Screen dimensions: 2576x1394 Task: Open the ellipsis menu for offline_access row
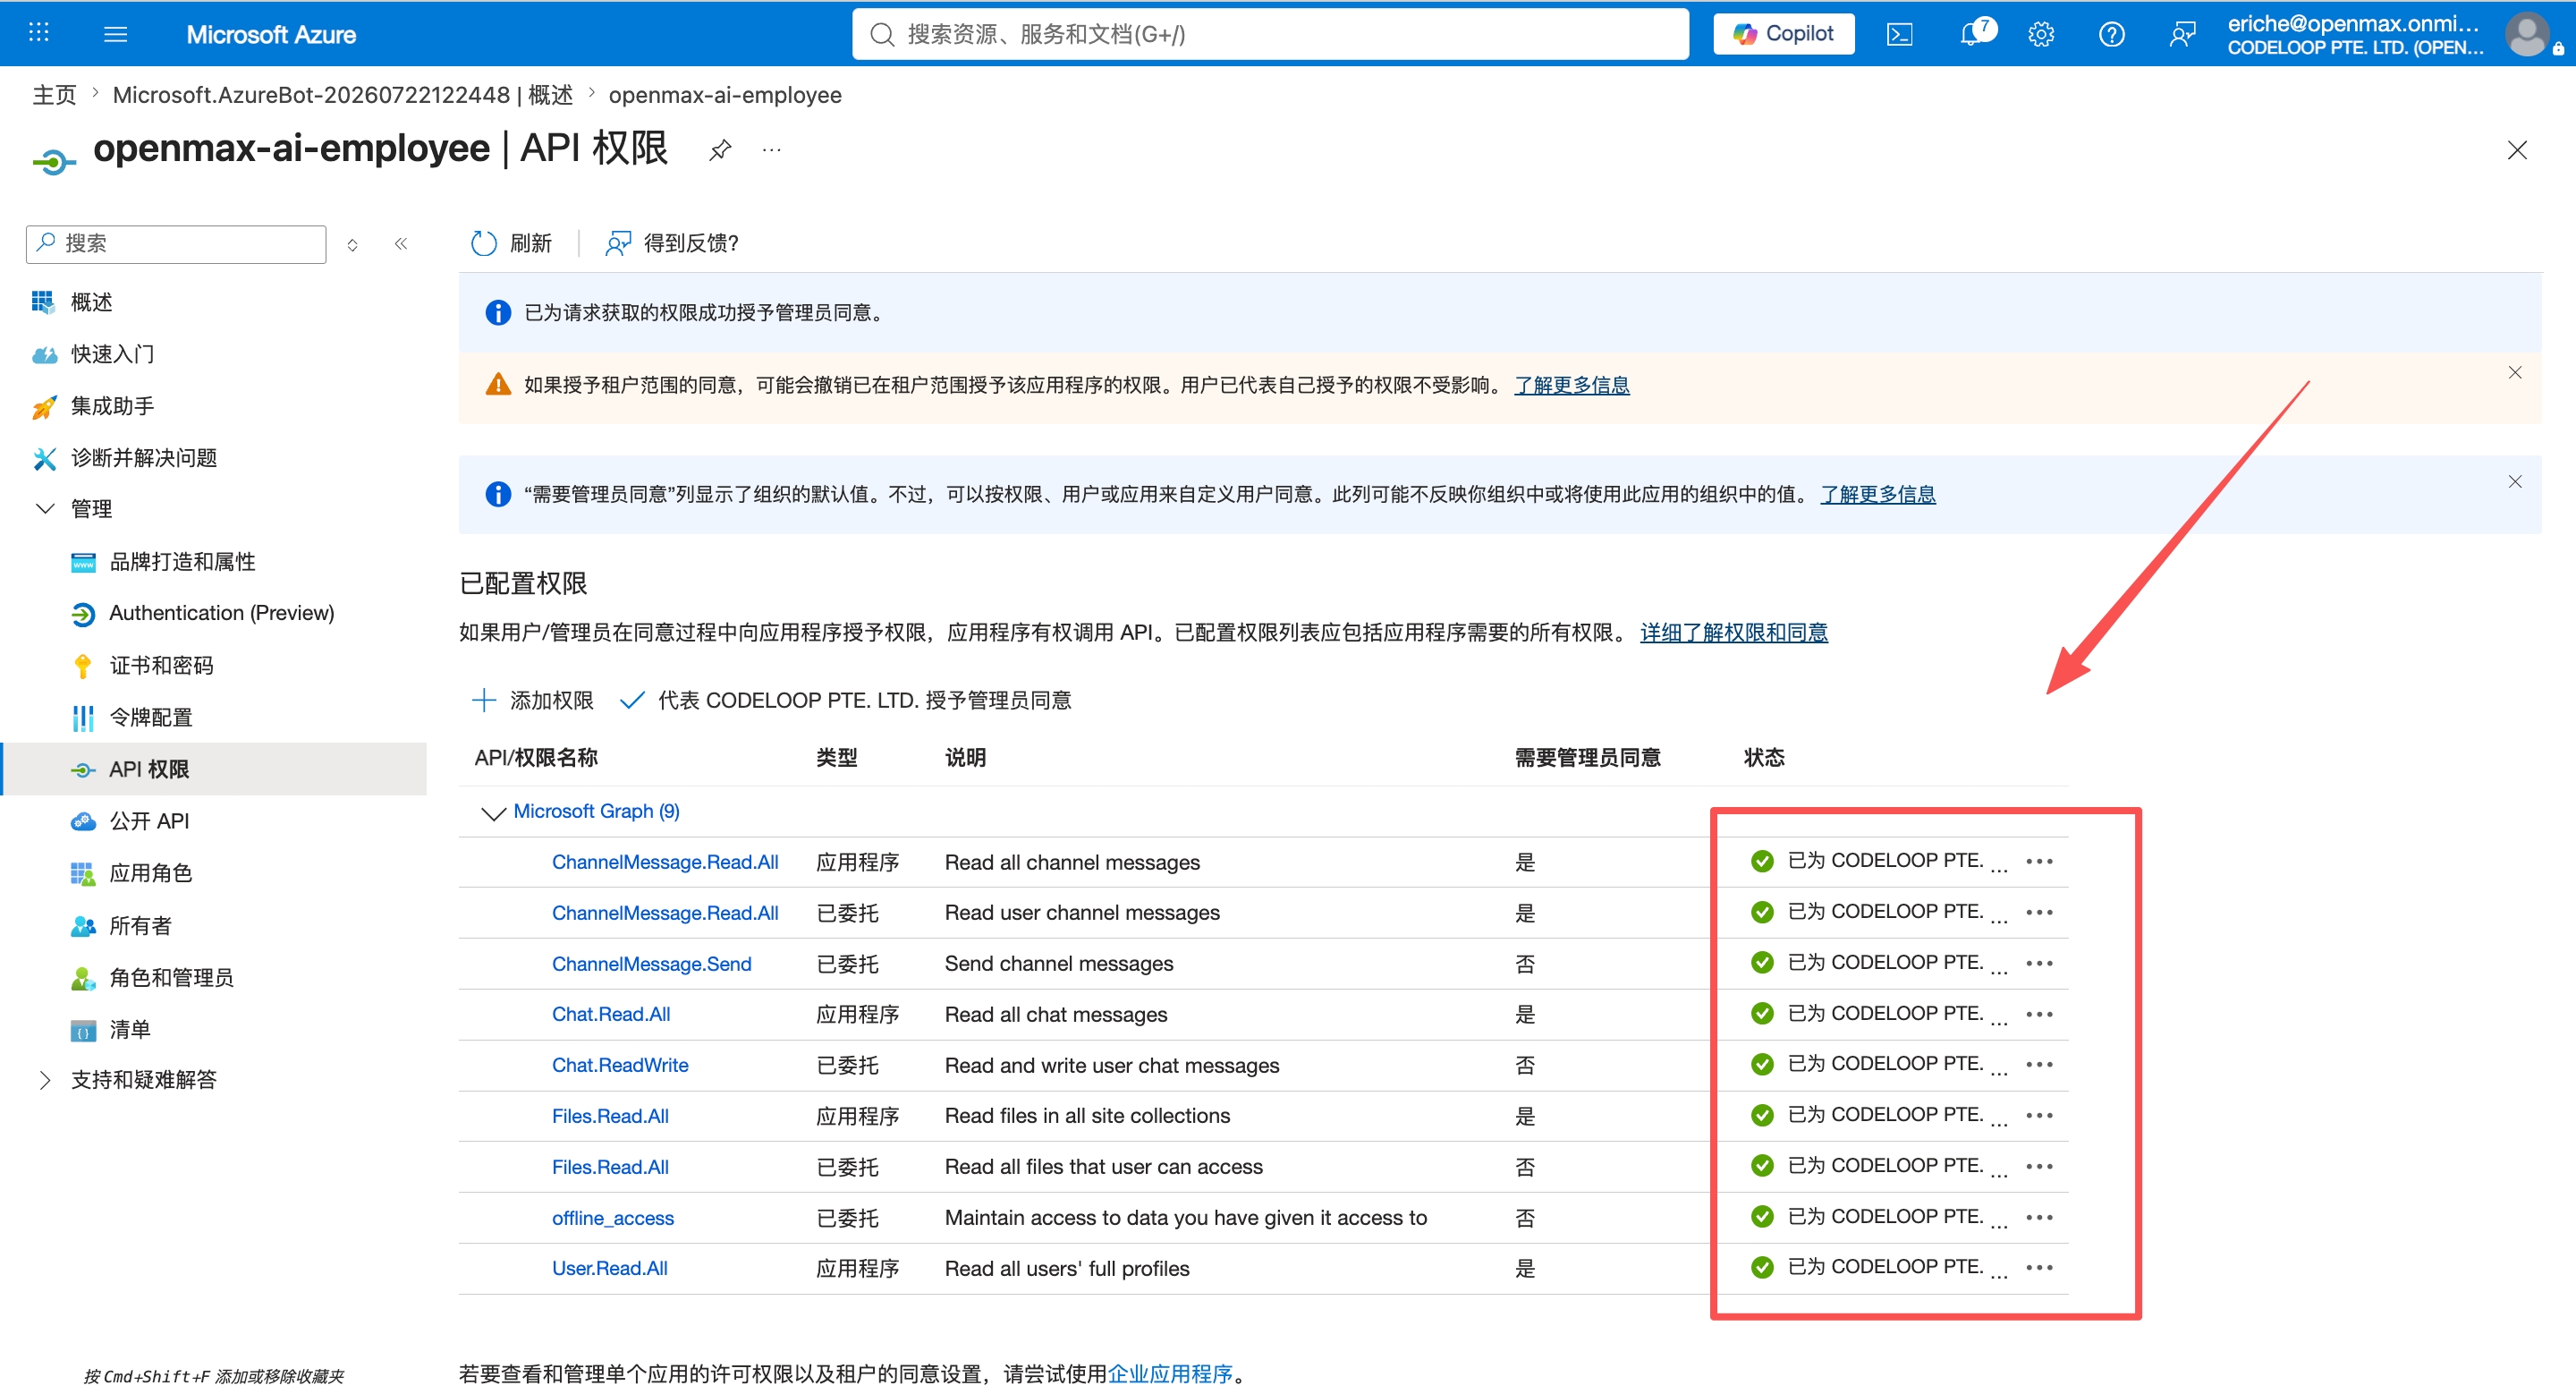click(2039, 1217)
